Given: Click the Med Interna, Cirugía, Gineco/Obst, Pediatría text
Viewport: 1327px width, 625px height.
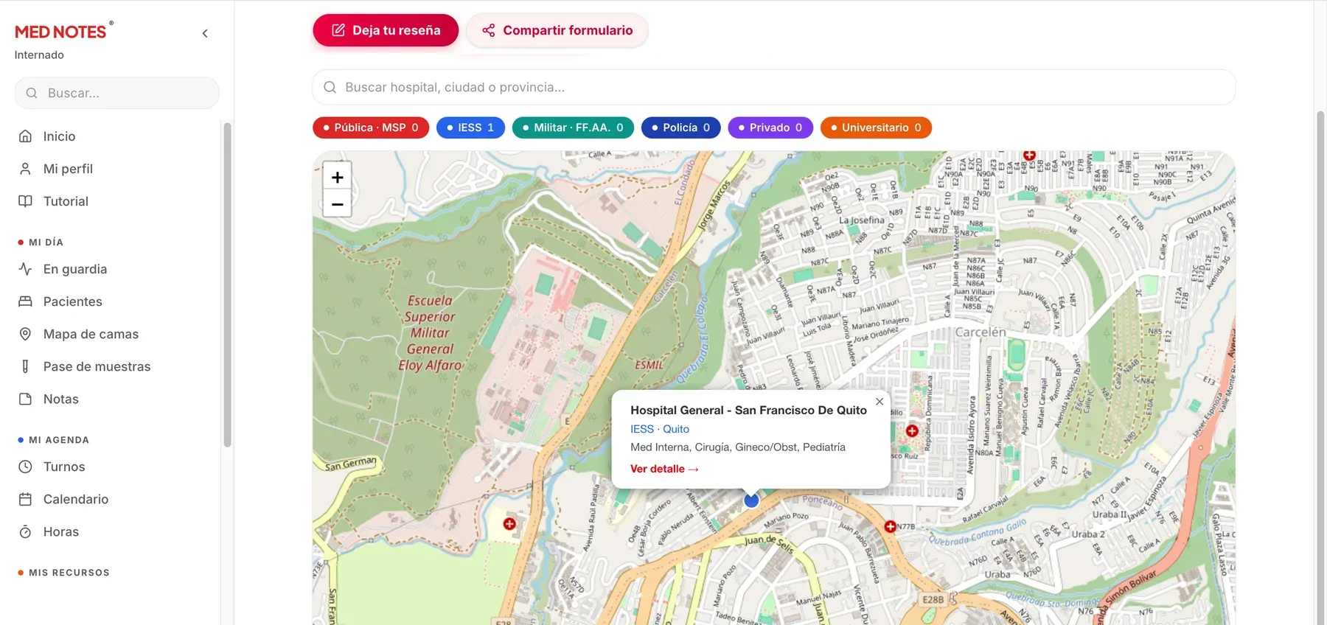Looking at the screenshot, I should tap(738, 447).
